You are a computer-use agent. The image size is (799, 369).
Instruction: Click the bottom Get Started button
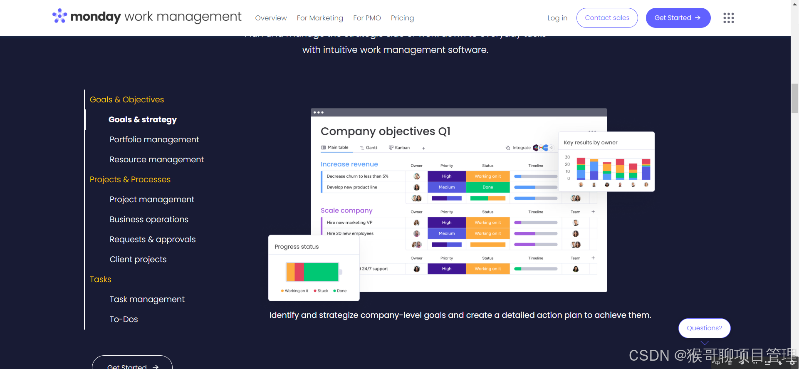(132, 363)
